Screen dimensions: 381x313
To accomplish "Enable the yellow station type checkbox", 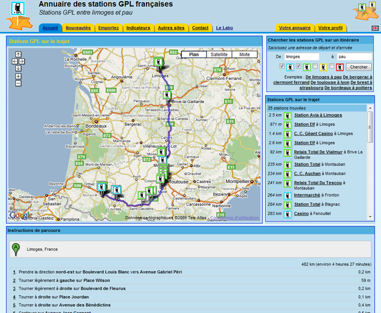I will coord(315,66).
